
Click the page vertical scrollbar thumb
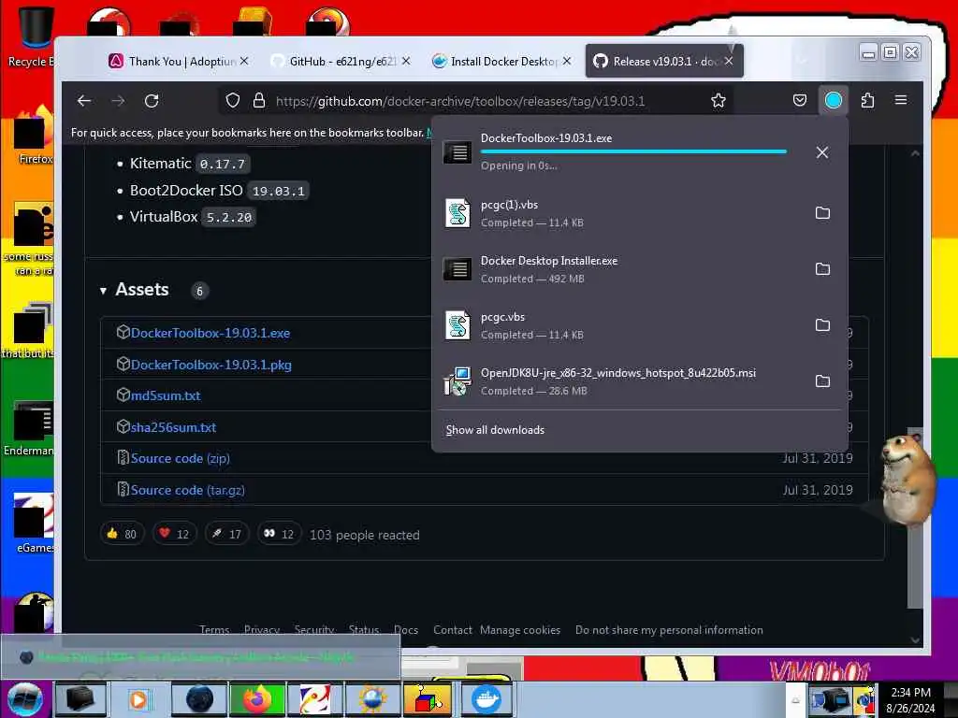(x=915, y=518)
